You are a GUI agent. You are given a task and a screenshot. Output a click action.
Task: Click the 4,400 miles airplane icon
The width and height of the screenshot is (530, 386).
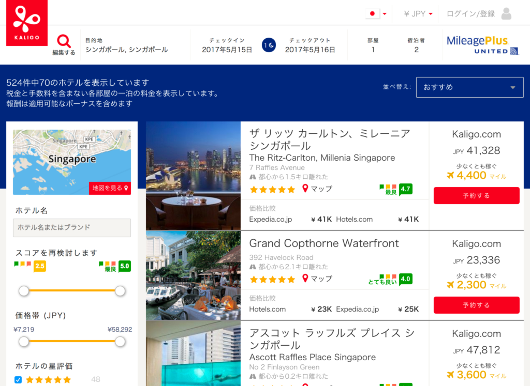click(x=450, y=175)
